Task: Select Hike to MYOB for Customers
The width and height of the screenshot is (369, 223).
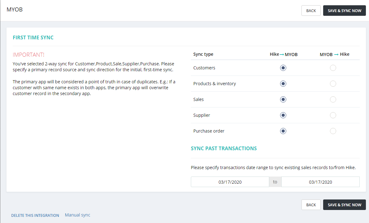Action: pyautogui.click(x=283, y=68)
